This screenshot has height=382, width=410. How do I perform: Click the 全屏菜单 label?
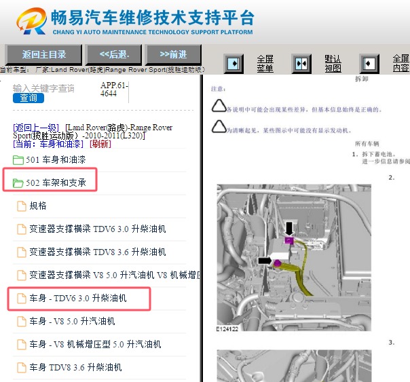point(265,64)
